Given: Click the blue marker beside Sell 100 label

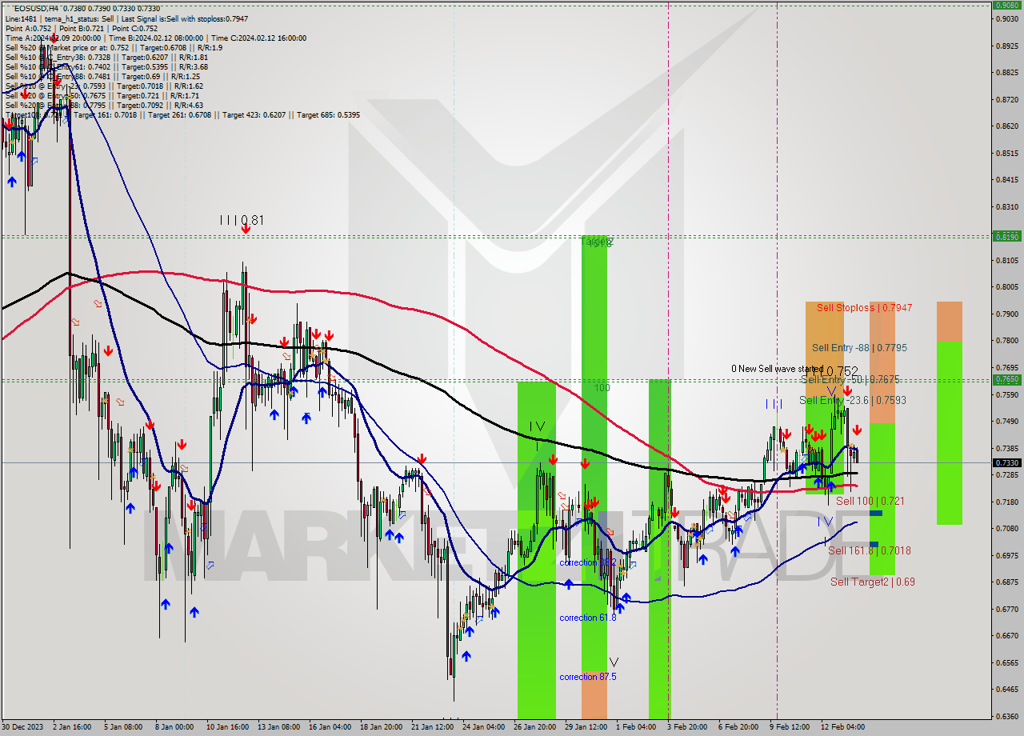Looking at the screenshot, I should click(x=875, y=513).
